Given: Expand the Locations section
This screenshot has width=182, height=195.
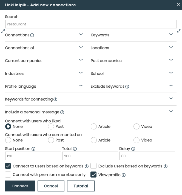Looking at the screenshot, I should (x=171, y=47).
